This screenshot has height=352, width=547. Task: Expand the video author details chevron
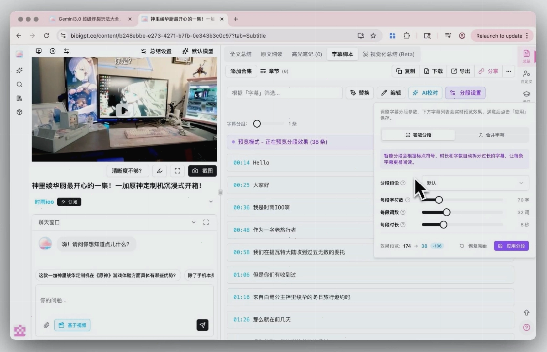click(211, 202)
